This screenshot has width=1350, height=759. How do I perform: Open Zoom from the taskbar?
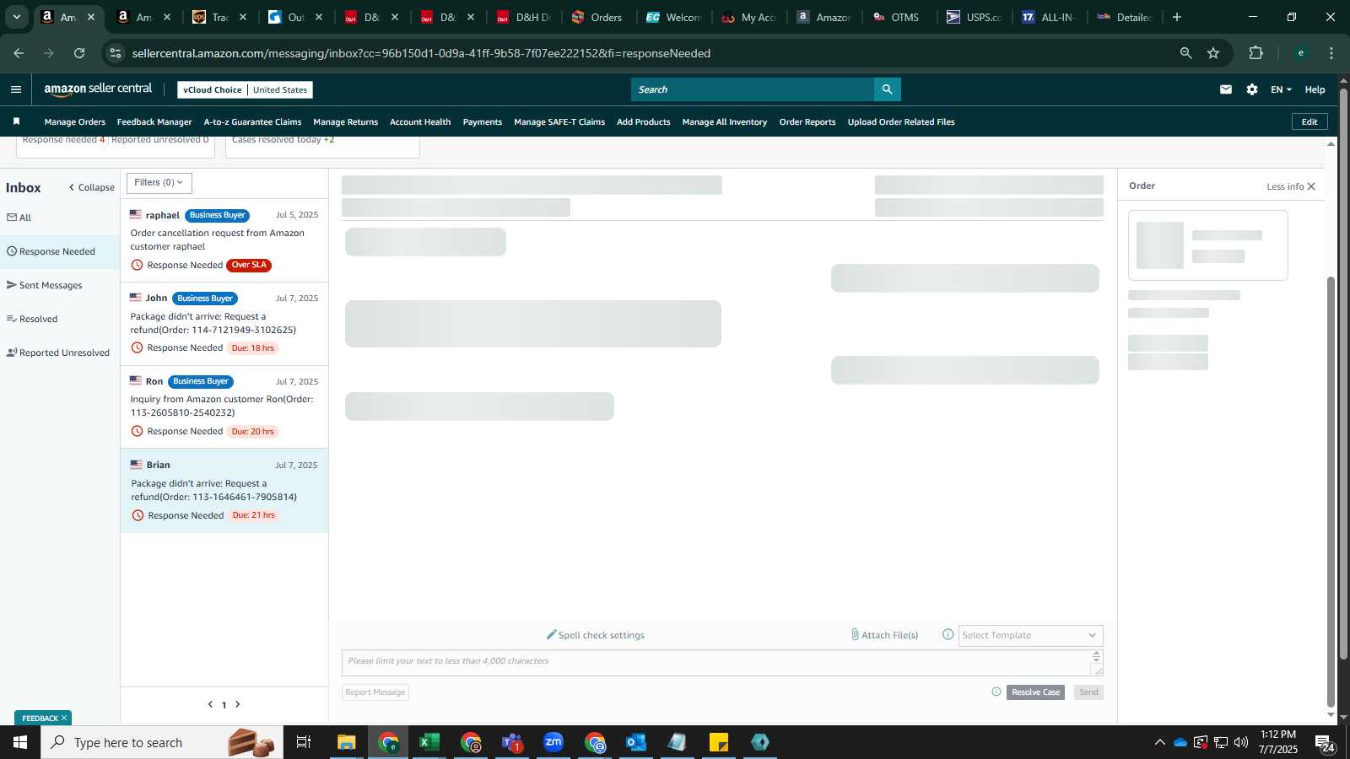553,742
